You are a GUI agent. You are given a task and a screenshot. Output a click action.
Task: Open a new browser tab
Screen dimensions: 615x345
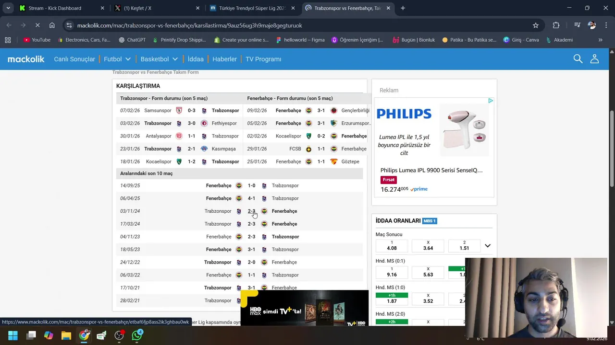(403, 8)
